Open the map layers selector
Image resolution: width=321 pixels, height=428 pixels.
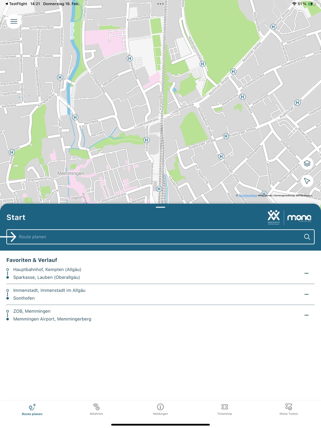(x=307, y=164)
